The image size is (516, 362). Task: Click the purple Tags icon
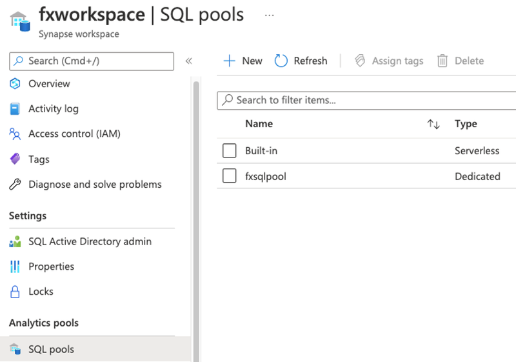(x=15, y=159)
